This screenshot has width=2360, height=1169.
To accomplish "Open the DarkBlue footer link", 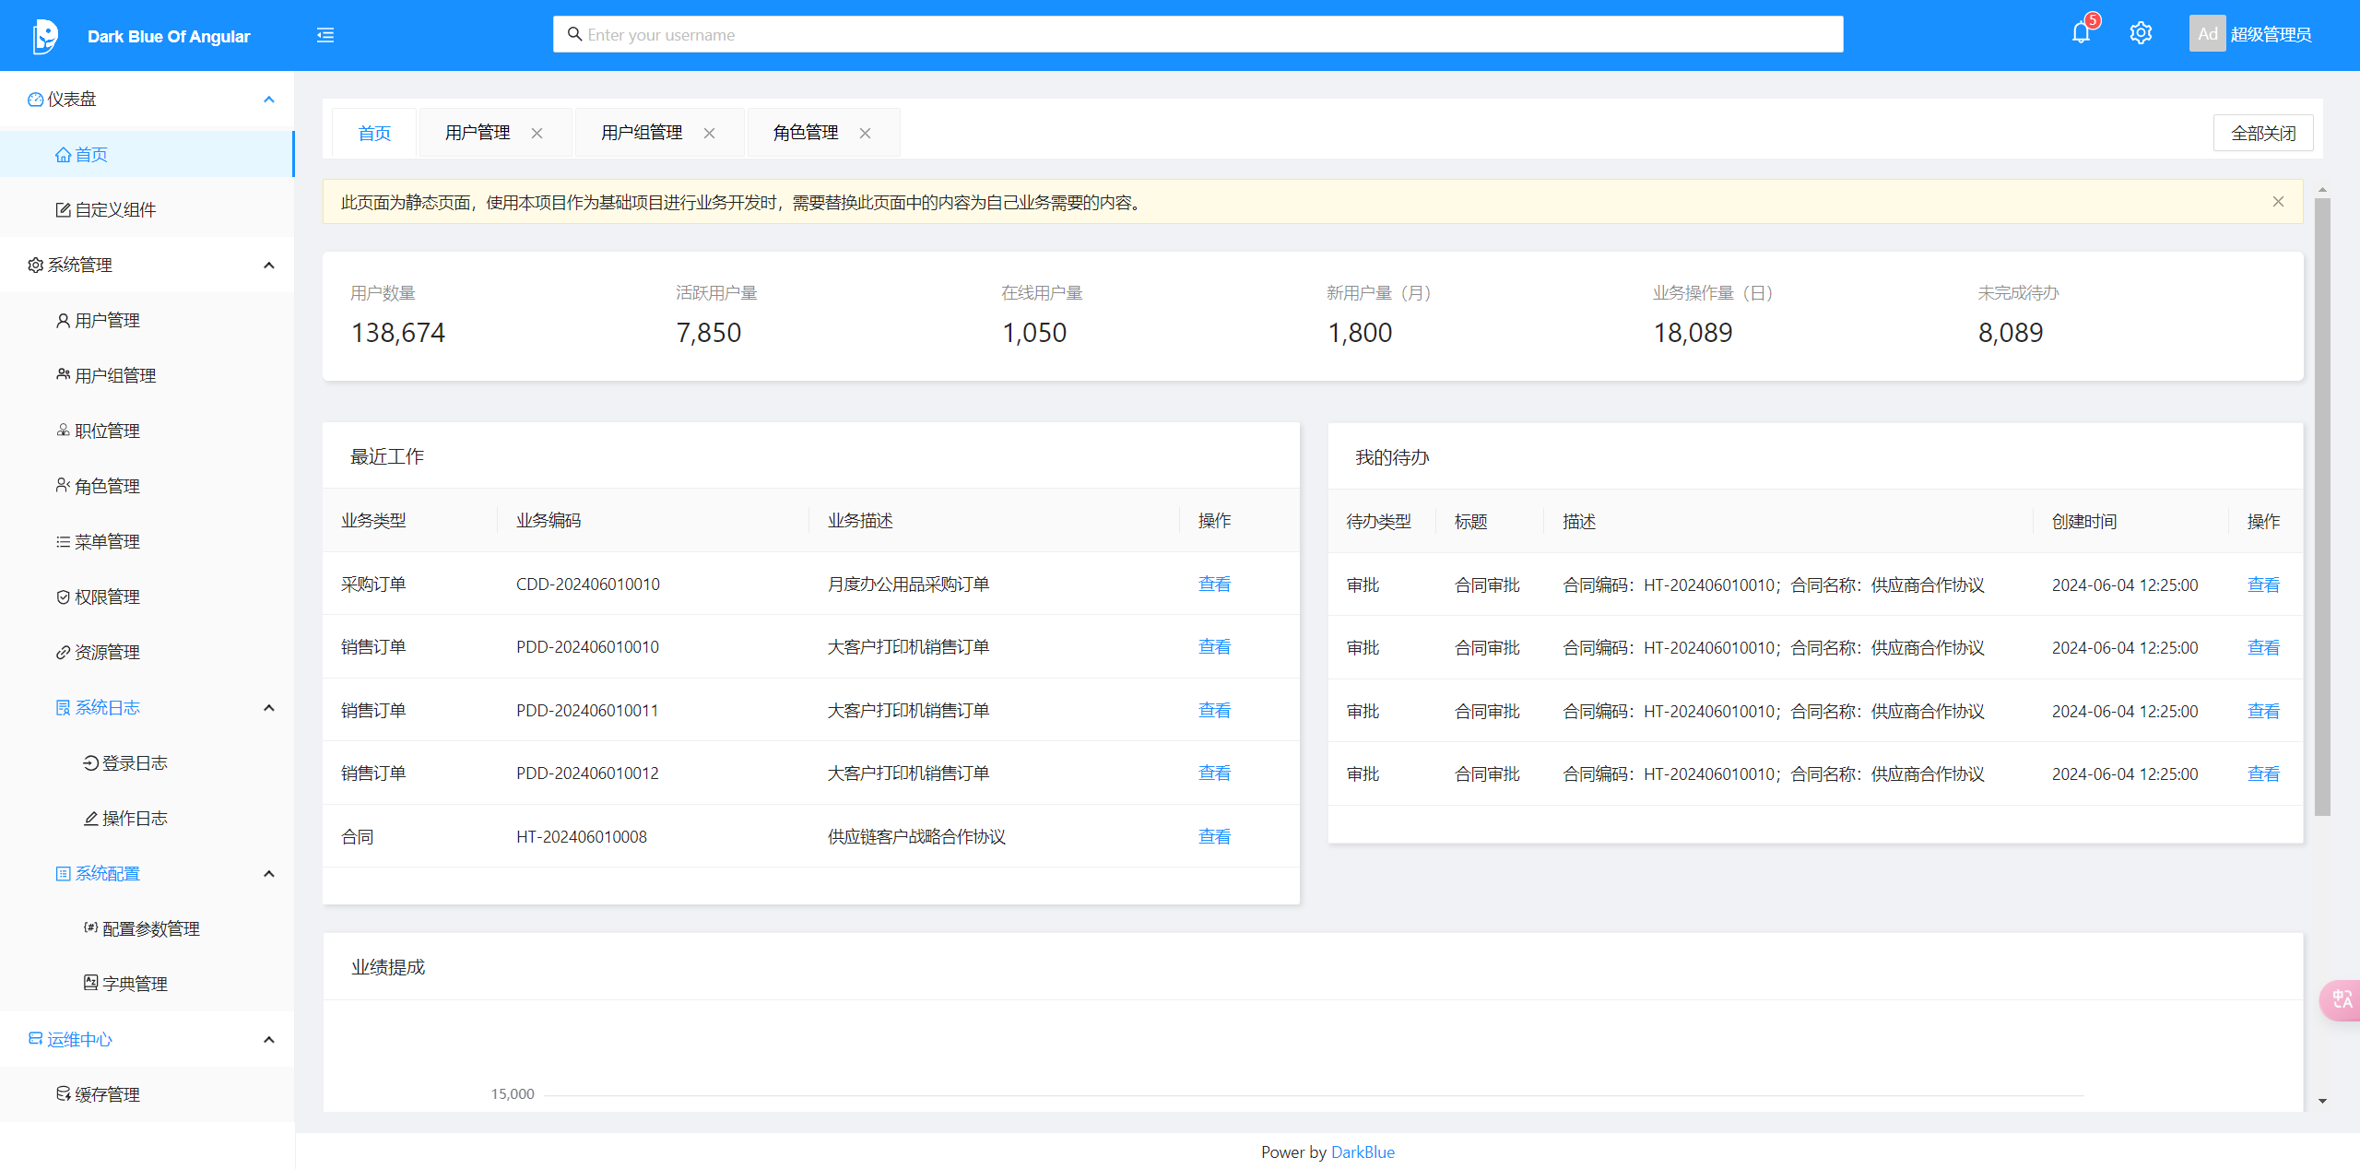I will [x=1363, y=1151].
